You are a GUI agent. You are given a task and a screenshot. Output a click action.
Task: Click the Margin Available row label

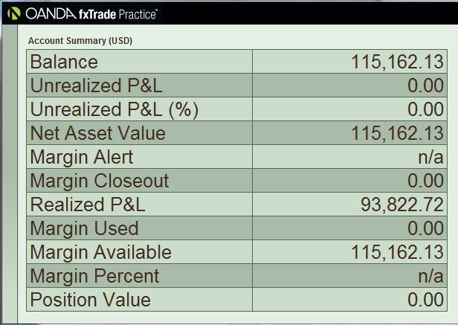point(101,252)
